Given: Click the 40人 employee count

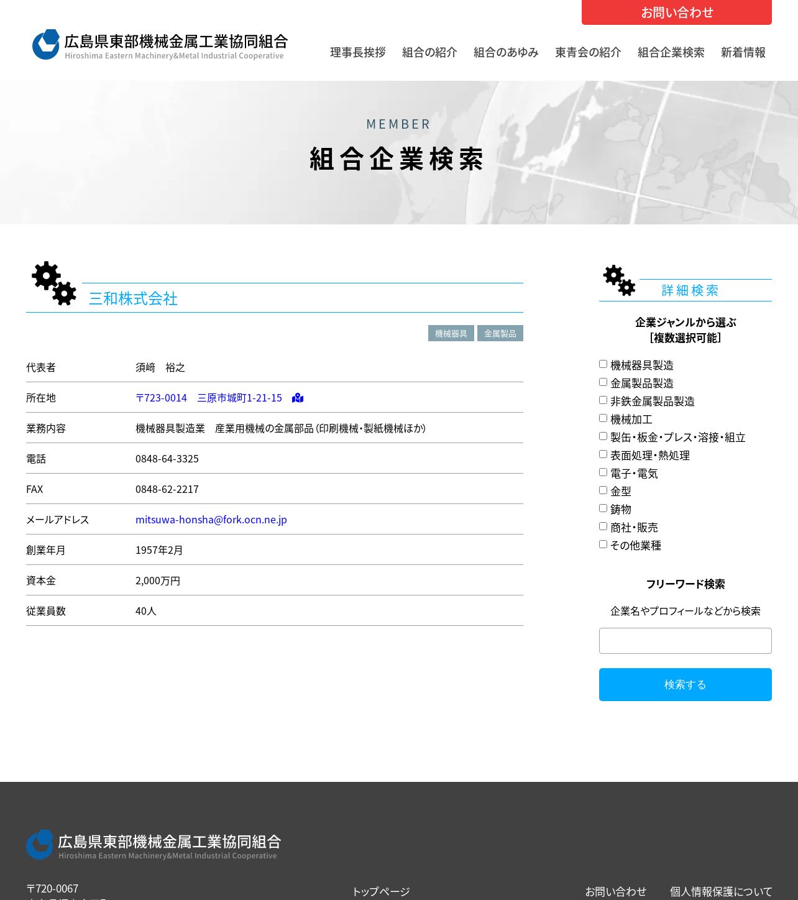Looking at the screenshot, I should point(146,611).
